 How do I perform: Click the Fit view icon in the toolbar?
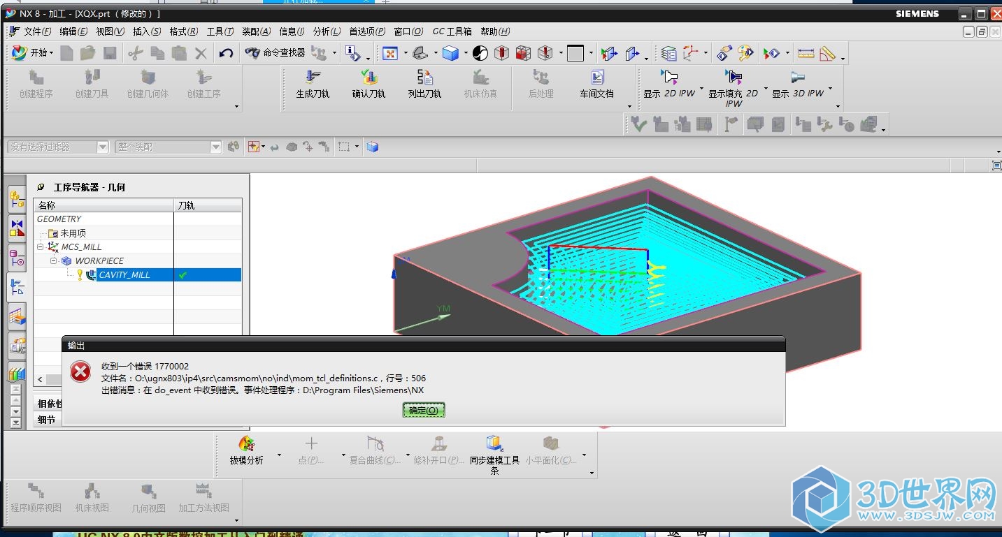point(389,53)
